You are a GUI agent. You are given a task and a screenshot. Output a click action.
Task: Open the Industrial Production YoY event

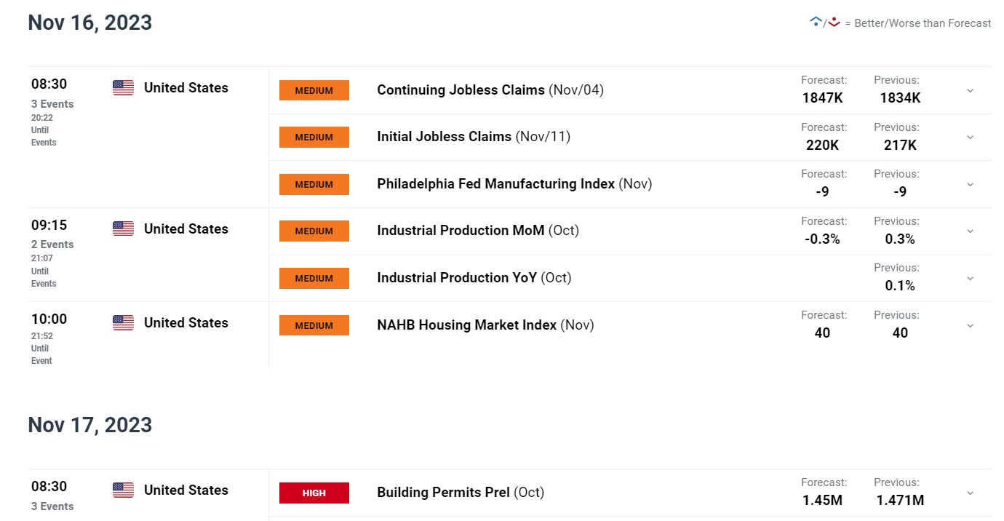coord(474,278)
